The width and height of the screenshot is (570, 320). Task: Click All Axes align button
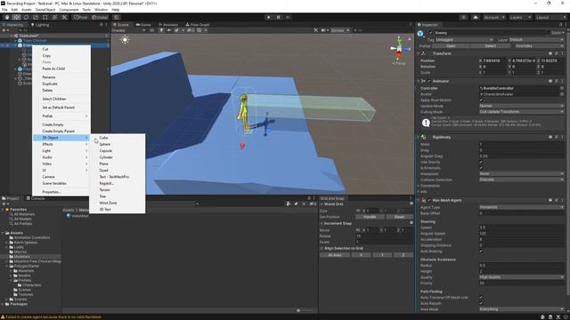334,255
